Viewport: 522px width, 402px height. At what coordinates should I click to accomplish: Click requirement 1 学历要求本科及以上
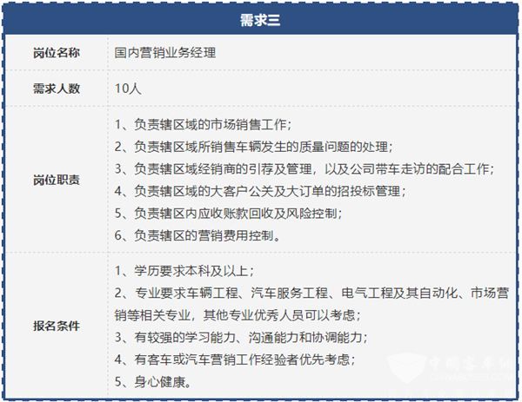click(x=184, y=269)
